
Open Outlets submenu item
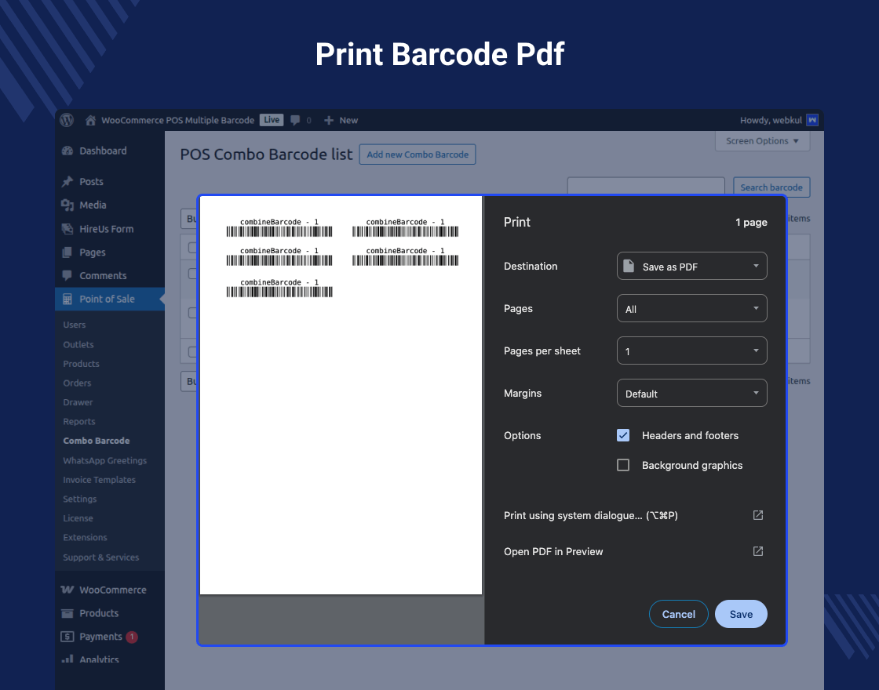pos(78,344)
